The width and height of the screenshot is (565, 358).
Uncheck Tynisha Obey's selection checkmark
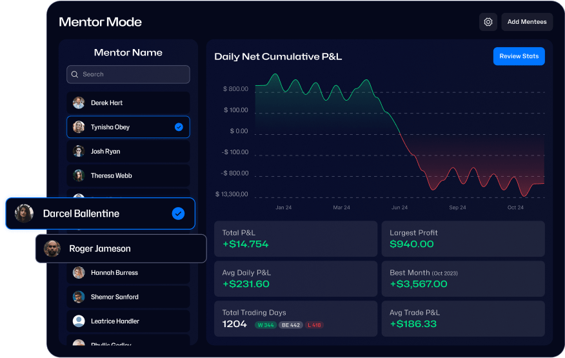(179, 127)
